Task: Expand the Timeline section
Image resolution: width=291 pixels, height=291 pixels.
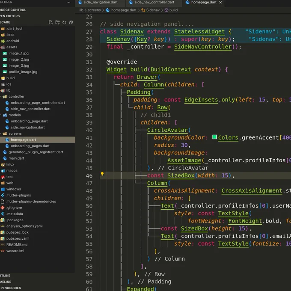Action: [x=37, y=282]
